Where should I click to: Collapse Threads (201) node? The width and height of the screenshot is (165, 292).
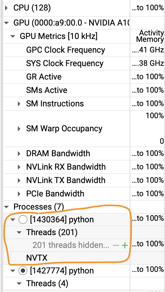click(x=19, y=232)
